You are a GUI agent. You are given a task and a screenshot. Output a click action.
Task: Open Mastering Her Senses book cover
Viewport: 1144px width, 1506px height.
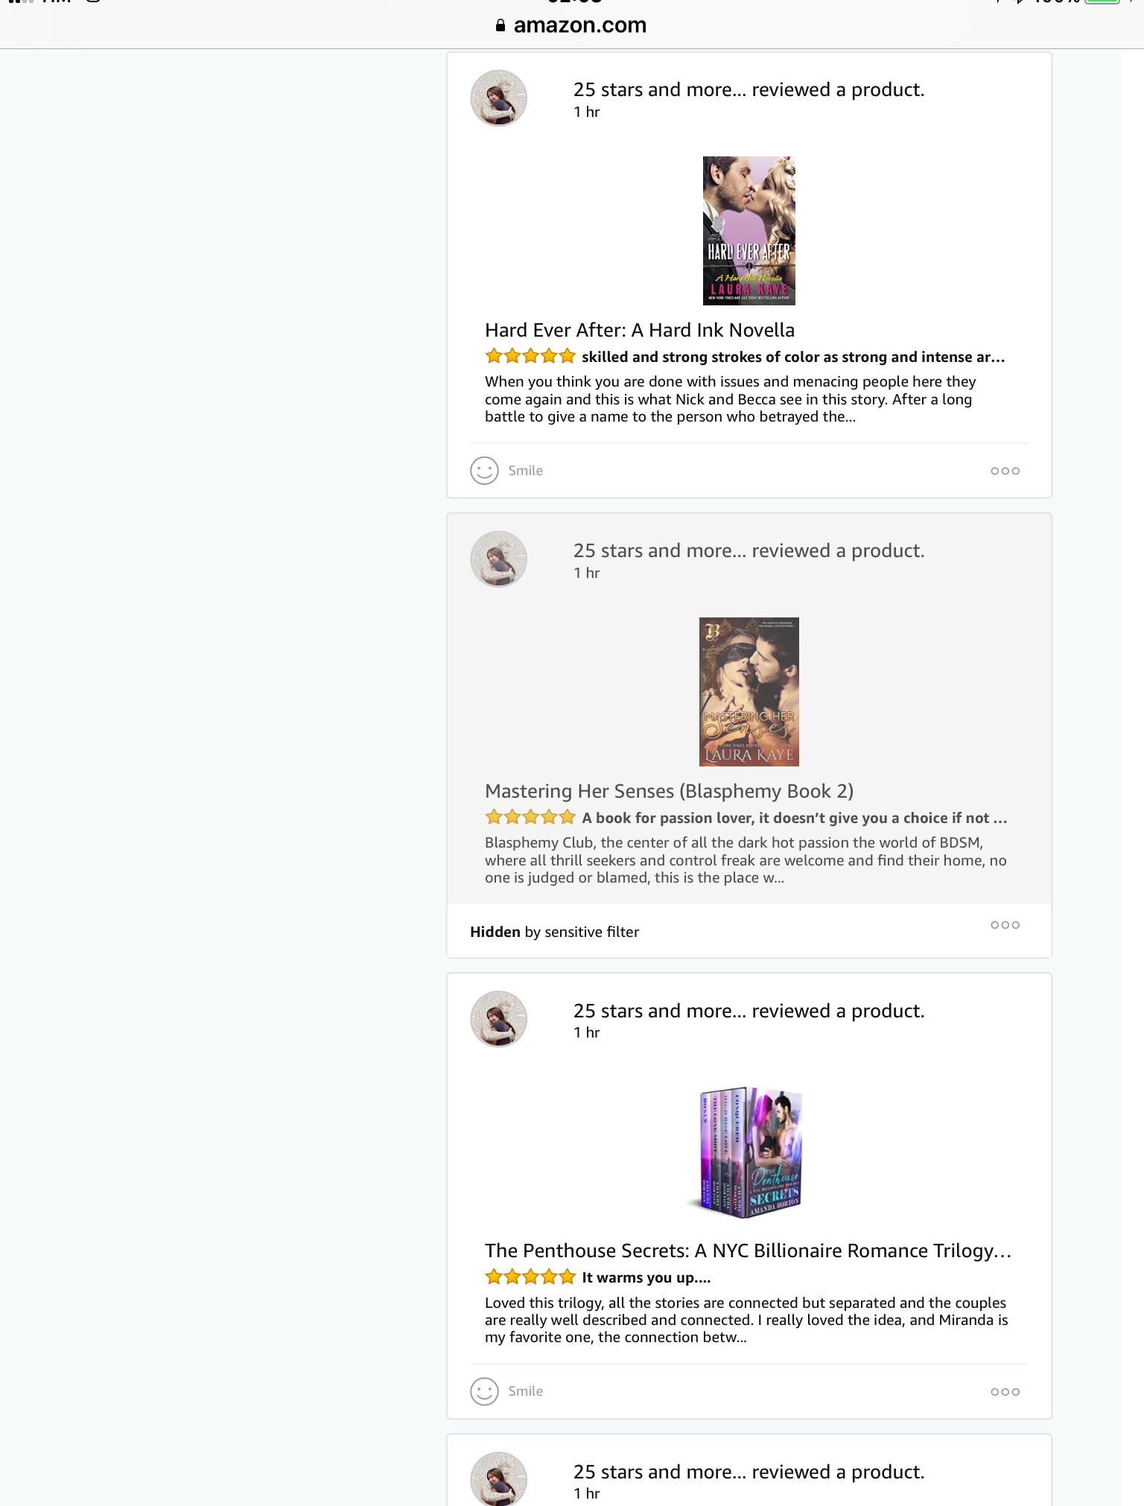point(749,691)
